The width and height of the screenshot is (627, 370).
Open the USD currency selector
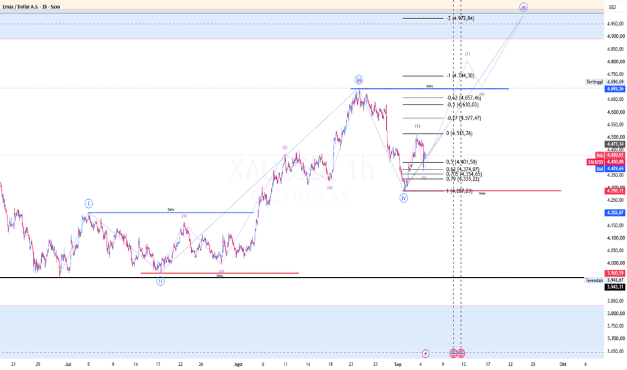coord(612,7)
